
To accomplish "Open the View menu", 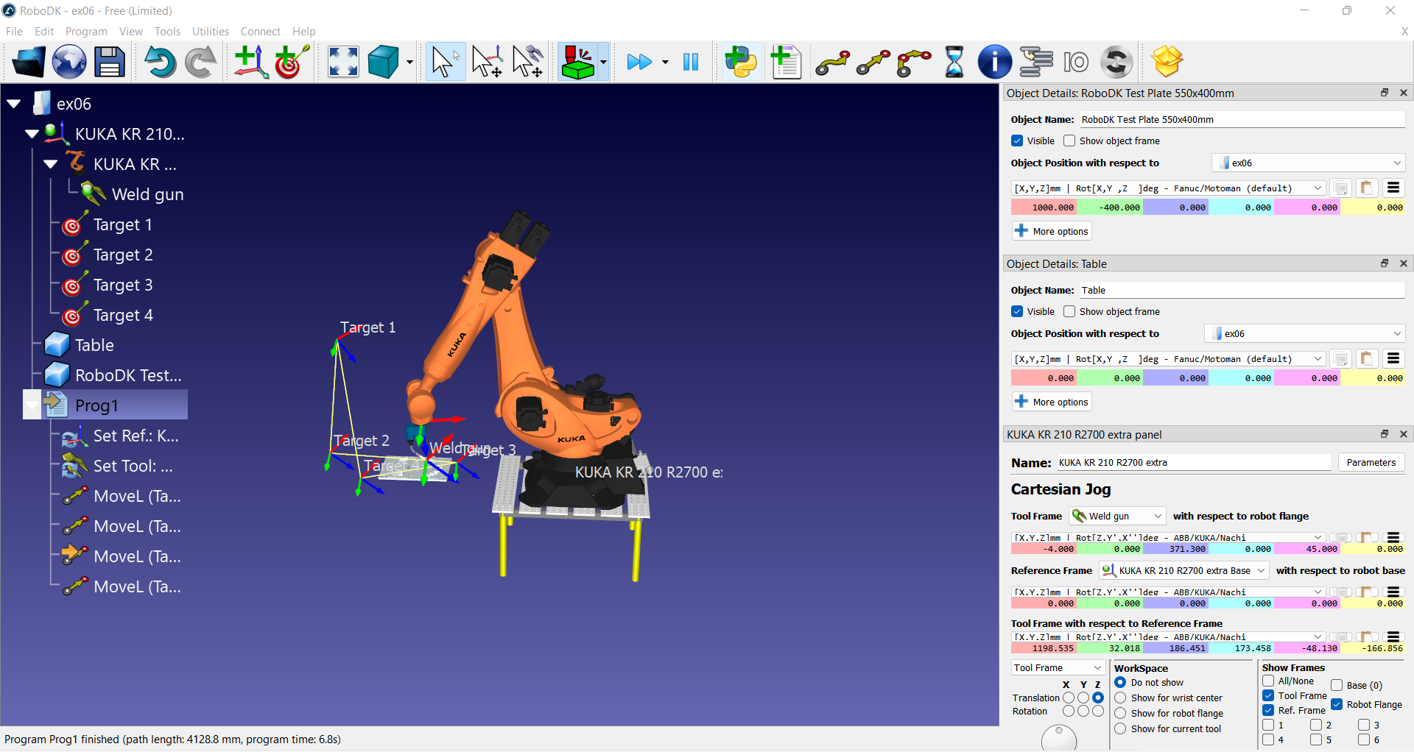I will (x=131, y=31).
